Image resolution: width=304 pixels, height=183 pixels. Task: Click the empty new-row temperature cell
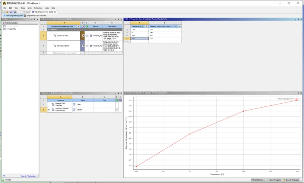(x=139, y=41)
